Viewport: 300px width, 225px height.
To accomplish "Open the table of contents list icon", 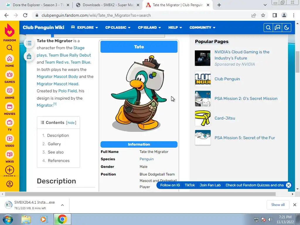I will coord(29,43).
